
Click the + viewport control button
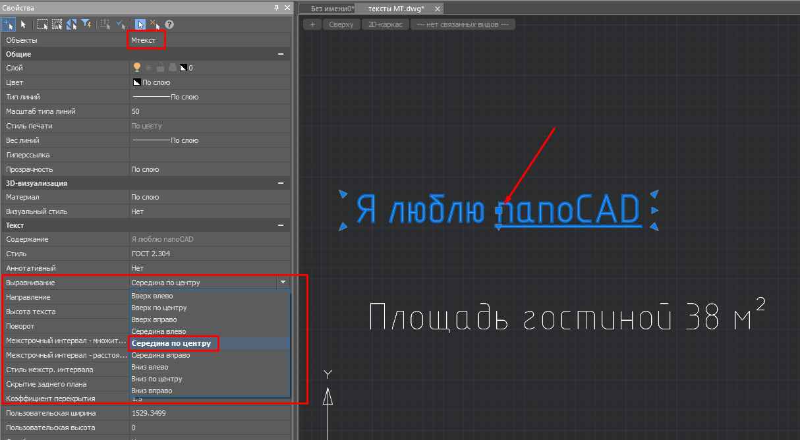pos(312,24)
